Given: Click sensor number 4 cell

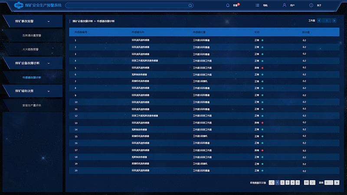Looking at the screenshot, I should click(75, 61).
